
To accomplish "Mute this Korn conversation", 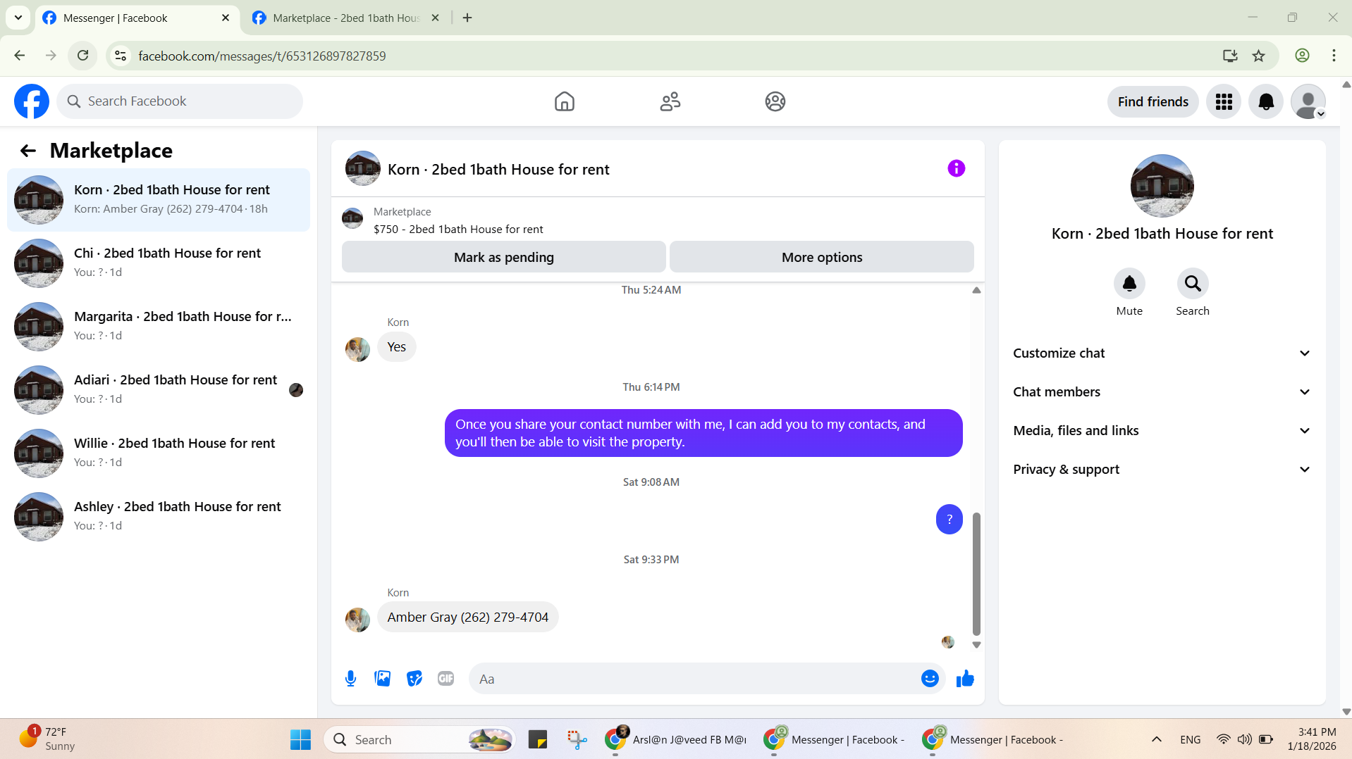I will [x=1129, y=283].
